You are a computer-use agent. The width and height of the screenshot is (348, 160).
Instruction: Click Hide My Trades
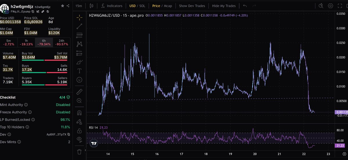224,6
